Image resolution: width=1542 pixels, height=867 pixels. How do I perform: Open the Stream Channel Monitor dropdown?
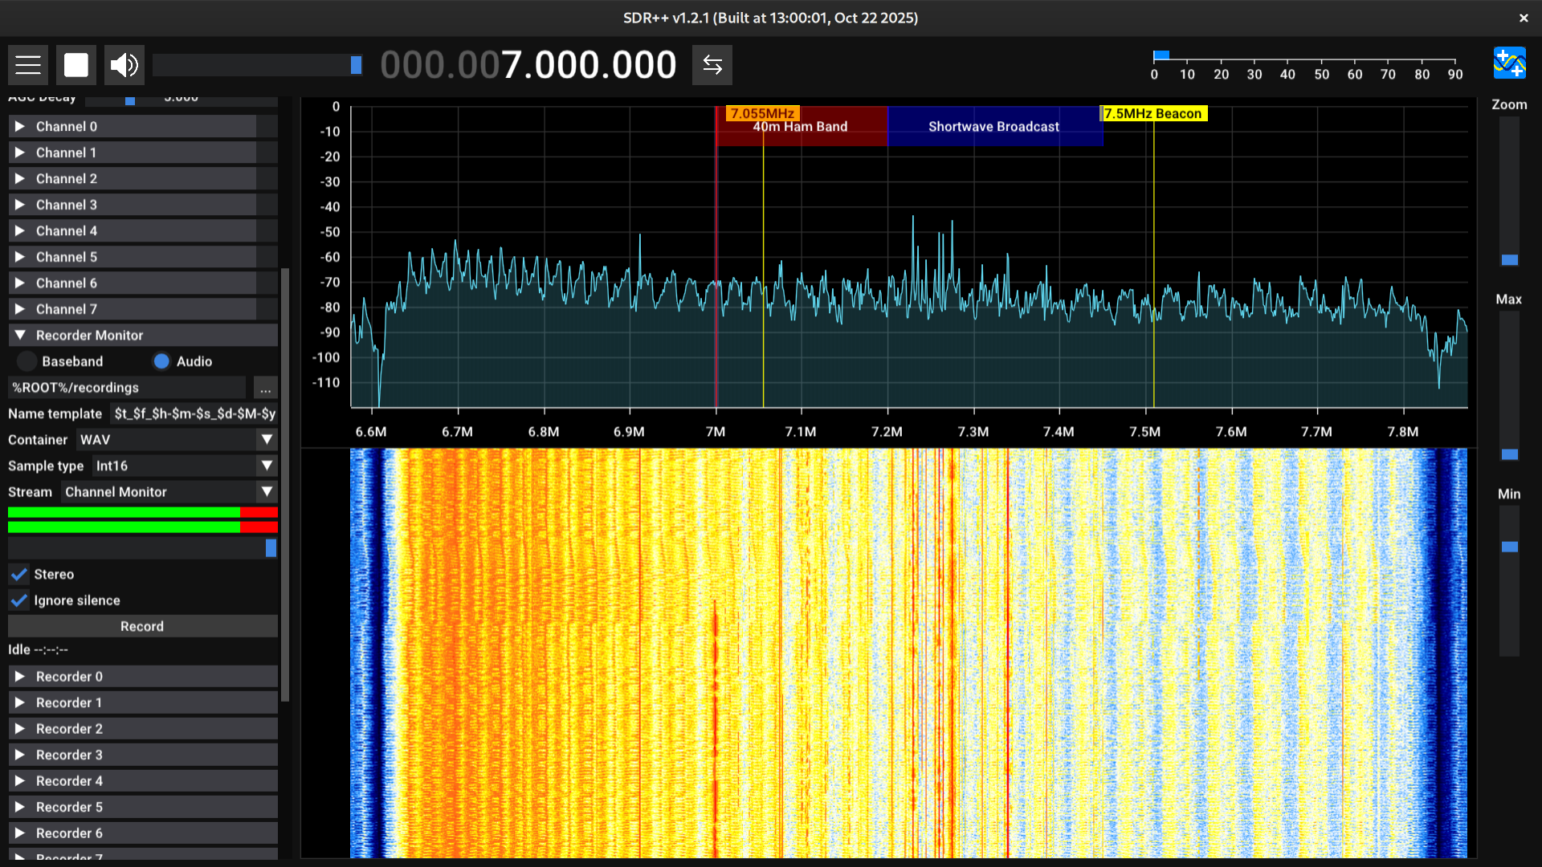click(169, 492)
